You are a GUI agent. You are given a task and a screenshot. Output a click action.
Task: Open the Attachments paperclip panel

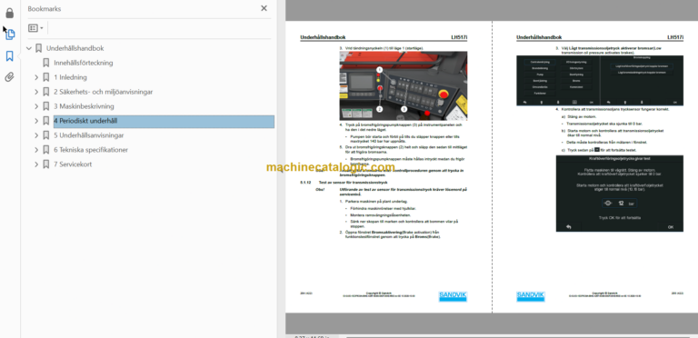[x=9, y=77]
